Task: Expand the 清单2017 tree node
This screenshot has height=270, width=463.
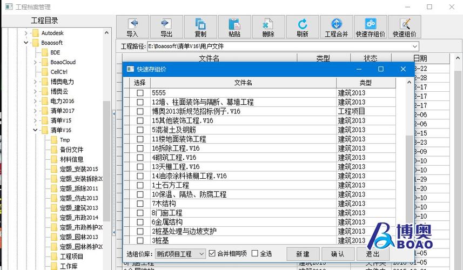Action: [36, 111]
